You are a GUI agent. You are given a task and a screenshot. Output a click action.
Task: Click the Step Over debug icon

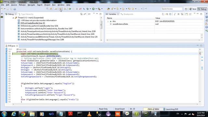click(60, 9)
